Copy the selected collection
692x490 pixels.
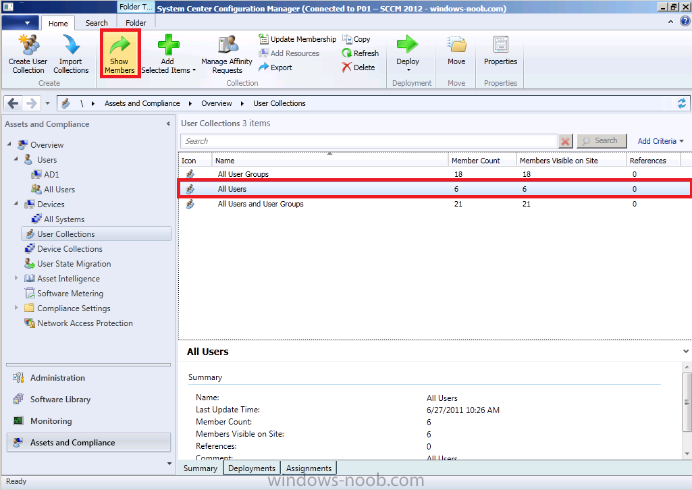click(356, 39)
